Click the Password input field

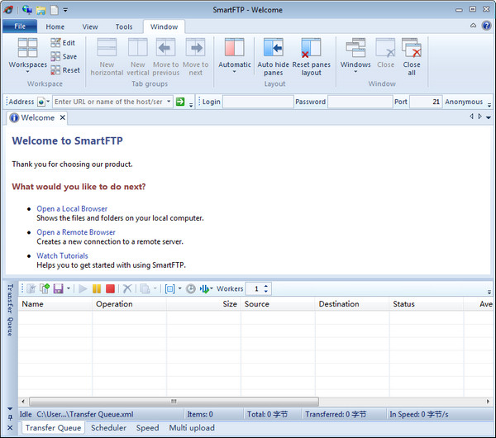[x=360, y=102]
